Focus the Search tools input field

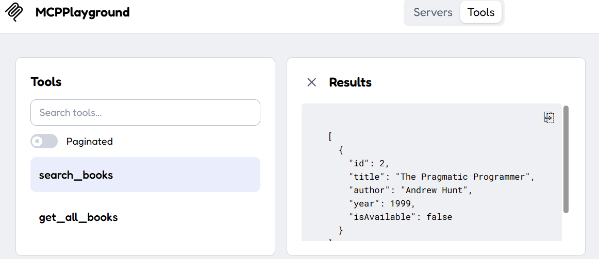point(145,113)
